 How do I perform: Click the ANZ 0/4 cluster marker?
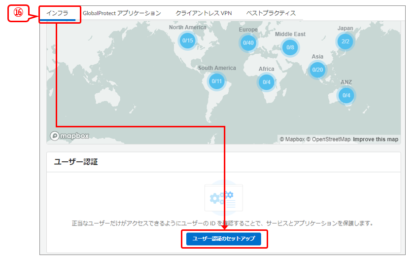point(346,95)
